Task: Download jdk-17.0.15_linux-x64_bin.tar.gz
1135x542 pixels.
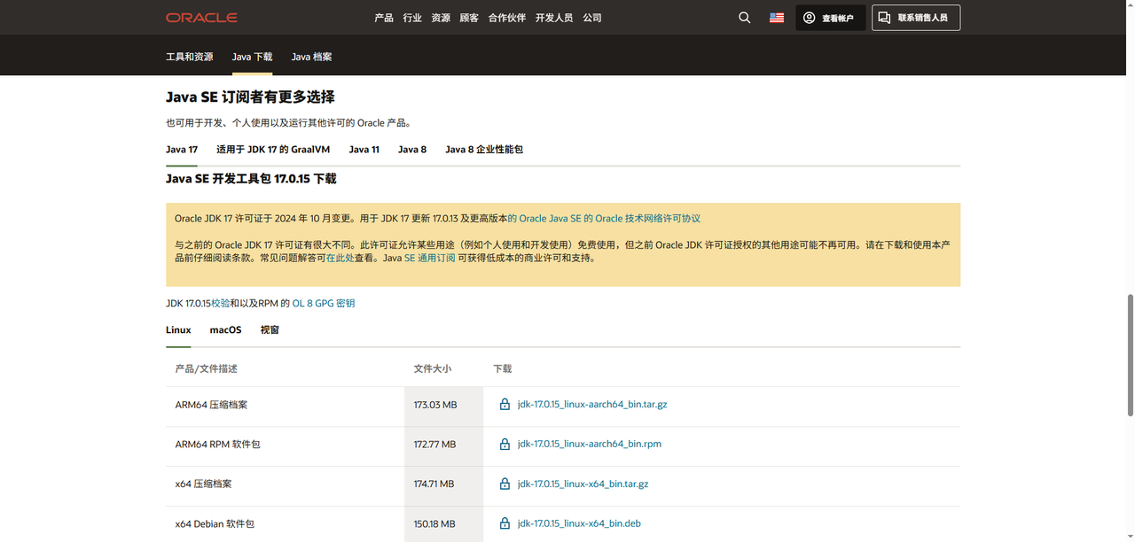Action: (583, 484)
